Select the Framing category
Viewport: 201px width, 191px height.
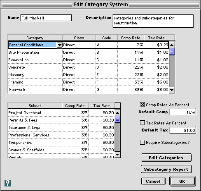35,82
